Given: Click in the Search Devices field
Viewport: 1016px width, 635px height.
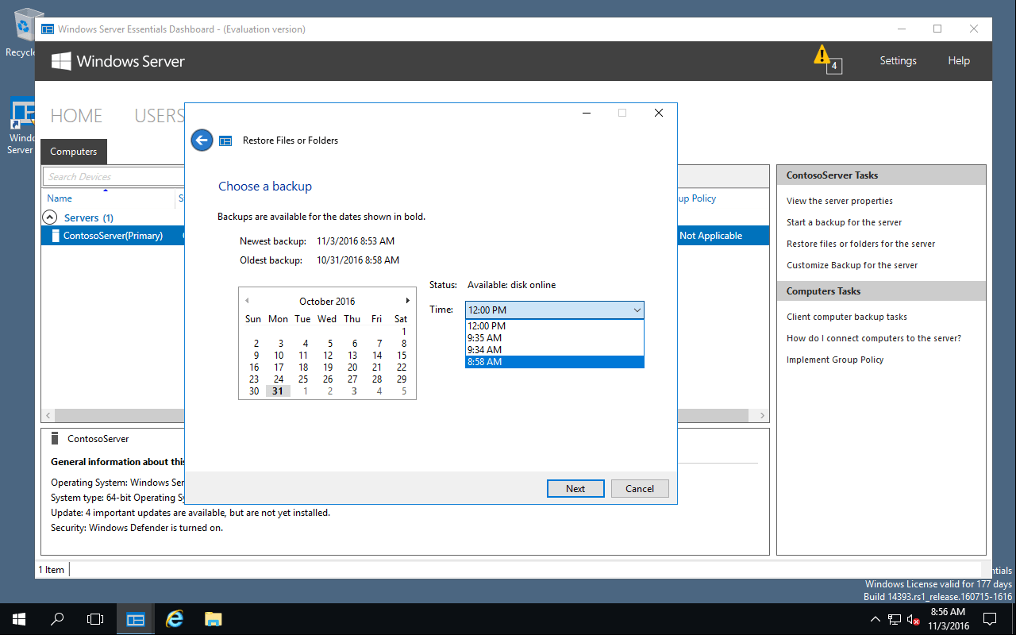Looking at the screenshot, I should coord(114,176).
